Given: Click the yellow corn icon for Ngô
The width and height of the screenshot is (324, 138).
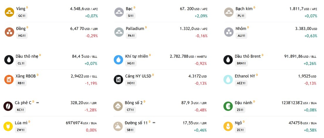Looking at the screenshot, I should coord(228,126).
